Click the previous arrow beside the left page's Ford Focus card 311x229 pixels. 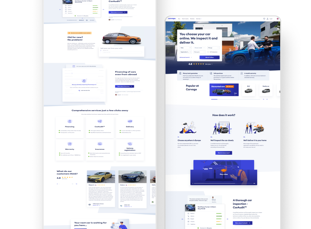click(x=60, y=9)
